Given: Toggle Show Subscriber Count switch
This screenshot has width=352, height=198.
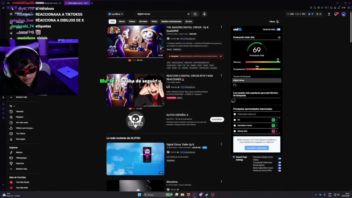Looking at the screenshot, I should click(x=279, y=168).
